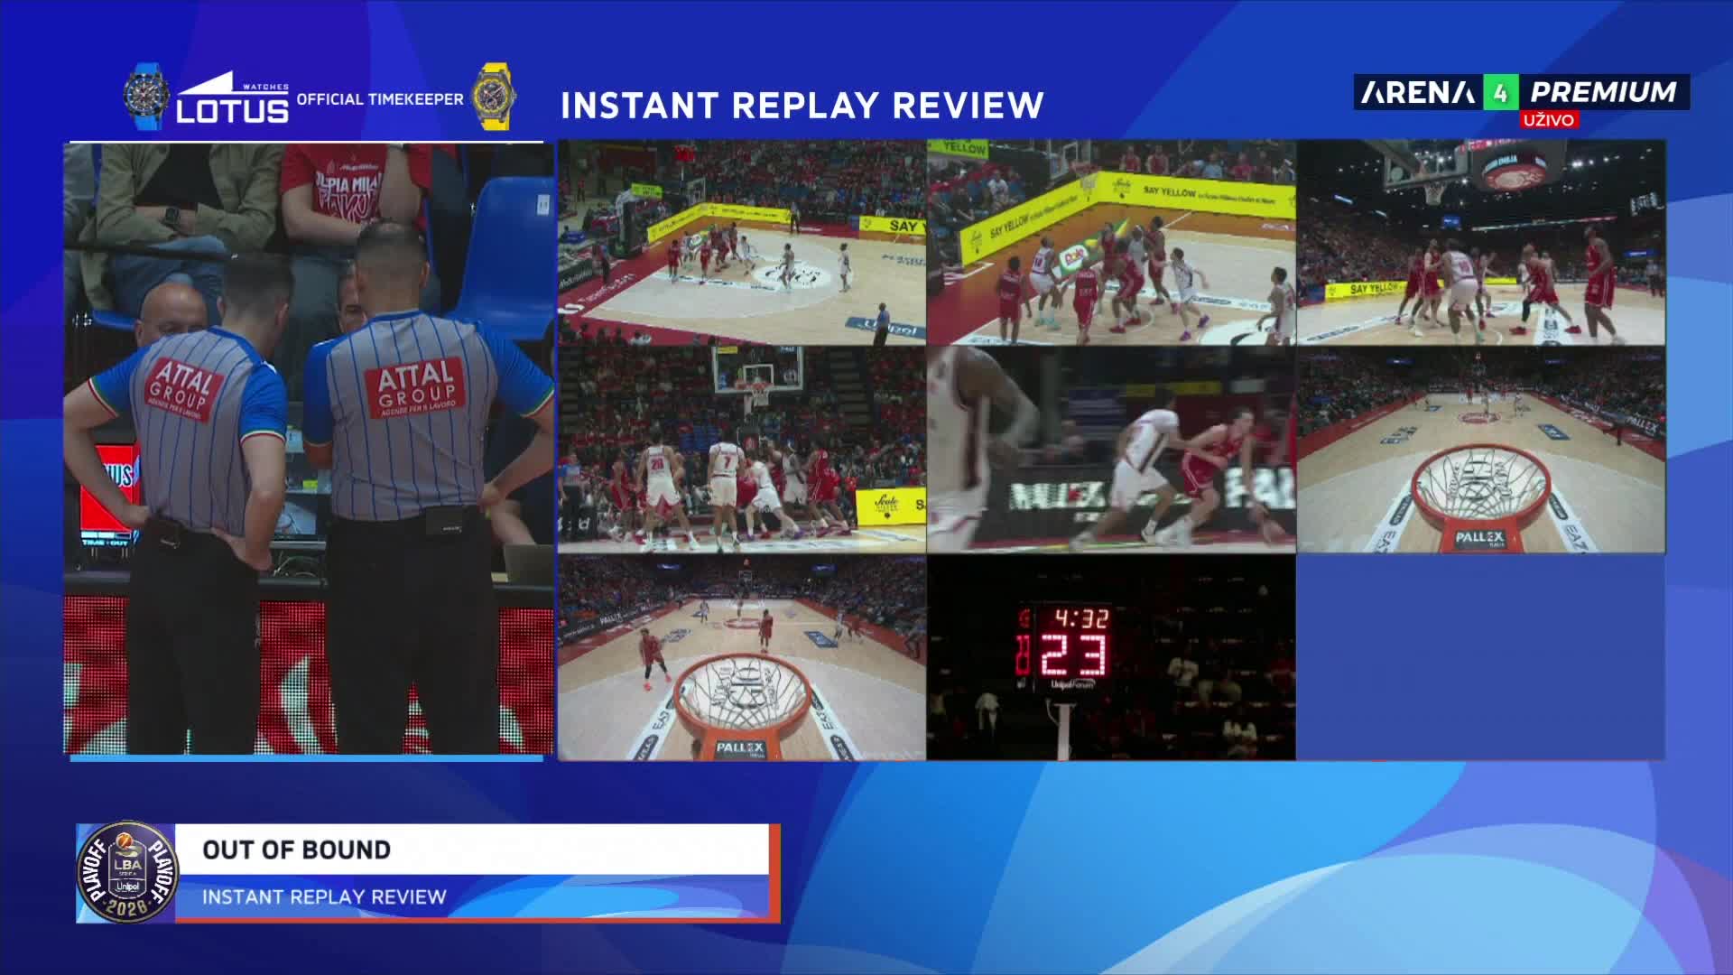
Task: Click the LBA Playoff 2026 badge
Action: [127, 872]
